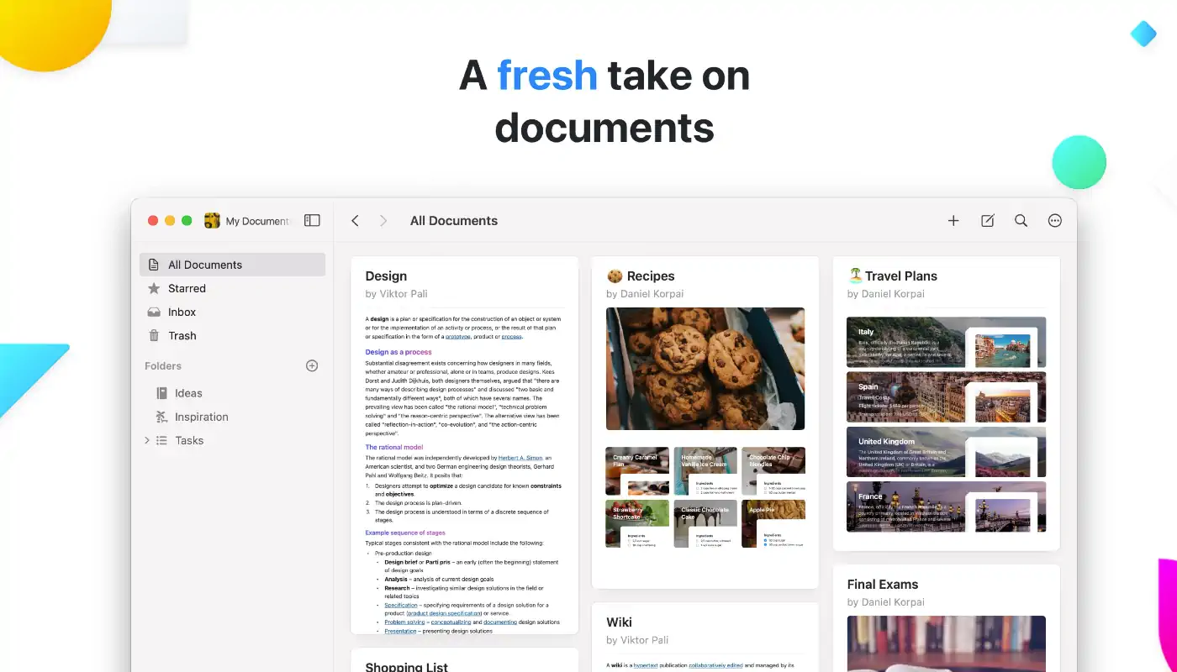Click the Inspiration folder icon
Screen dimensions: 1177x672
[162, 417]
